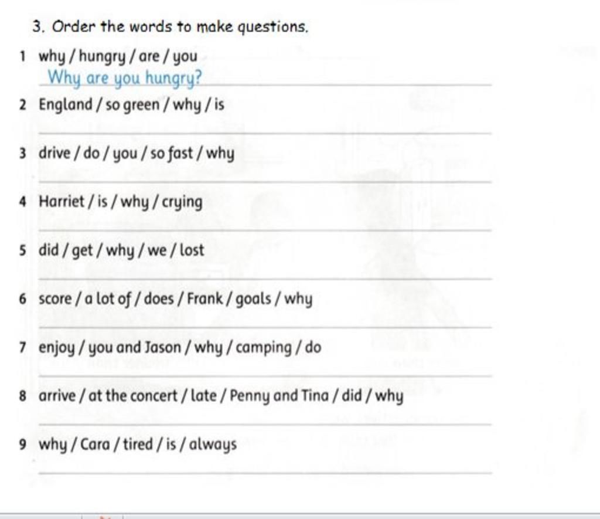Screen dimensions: 600x519
Task: Click the word 'lost' in question 5
Action: pos(192,250)
